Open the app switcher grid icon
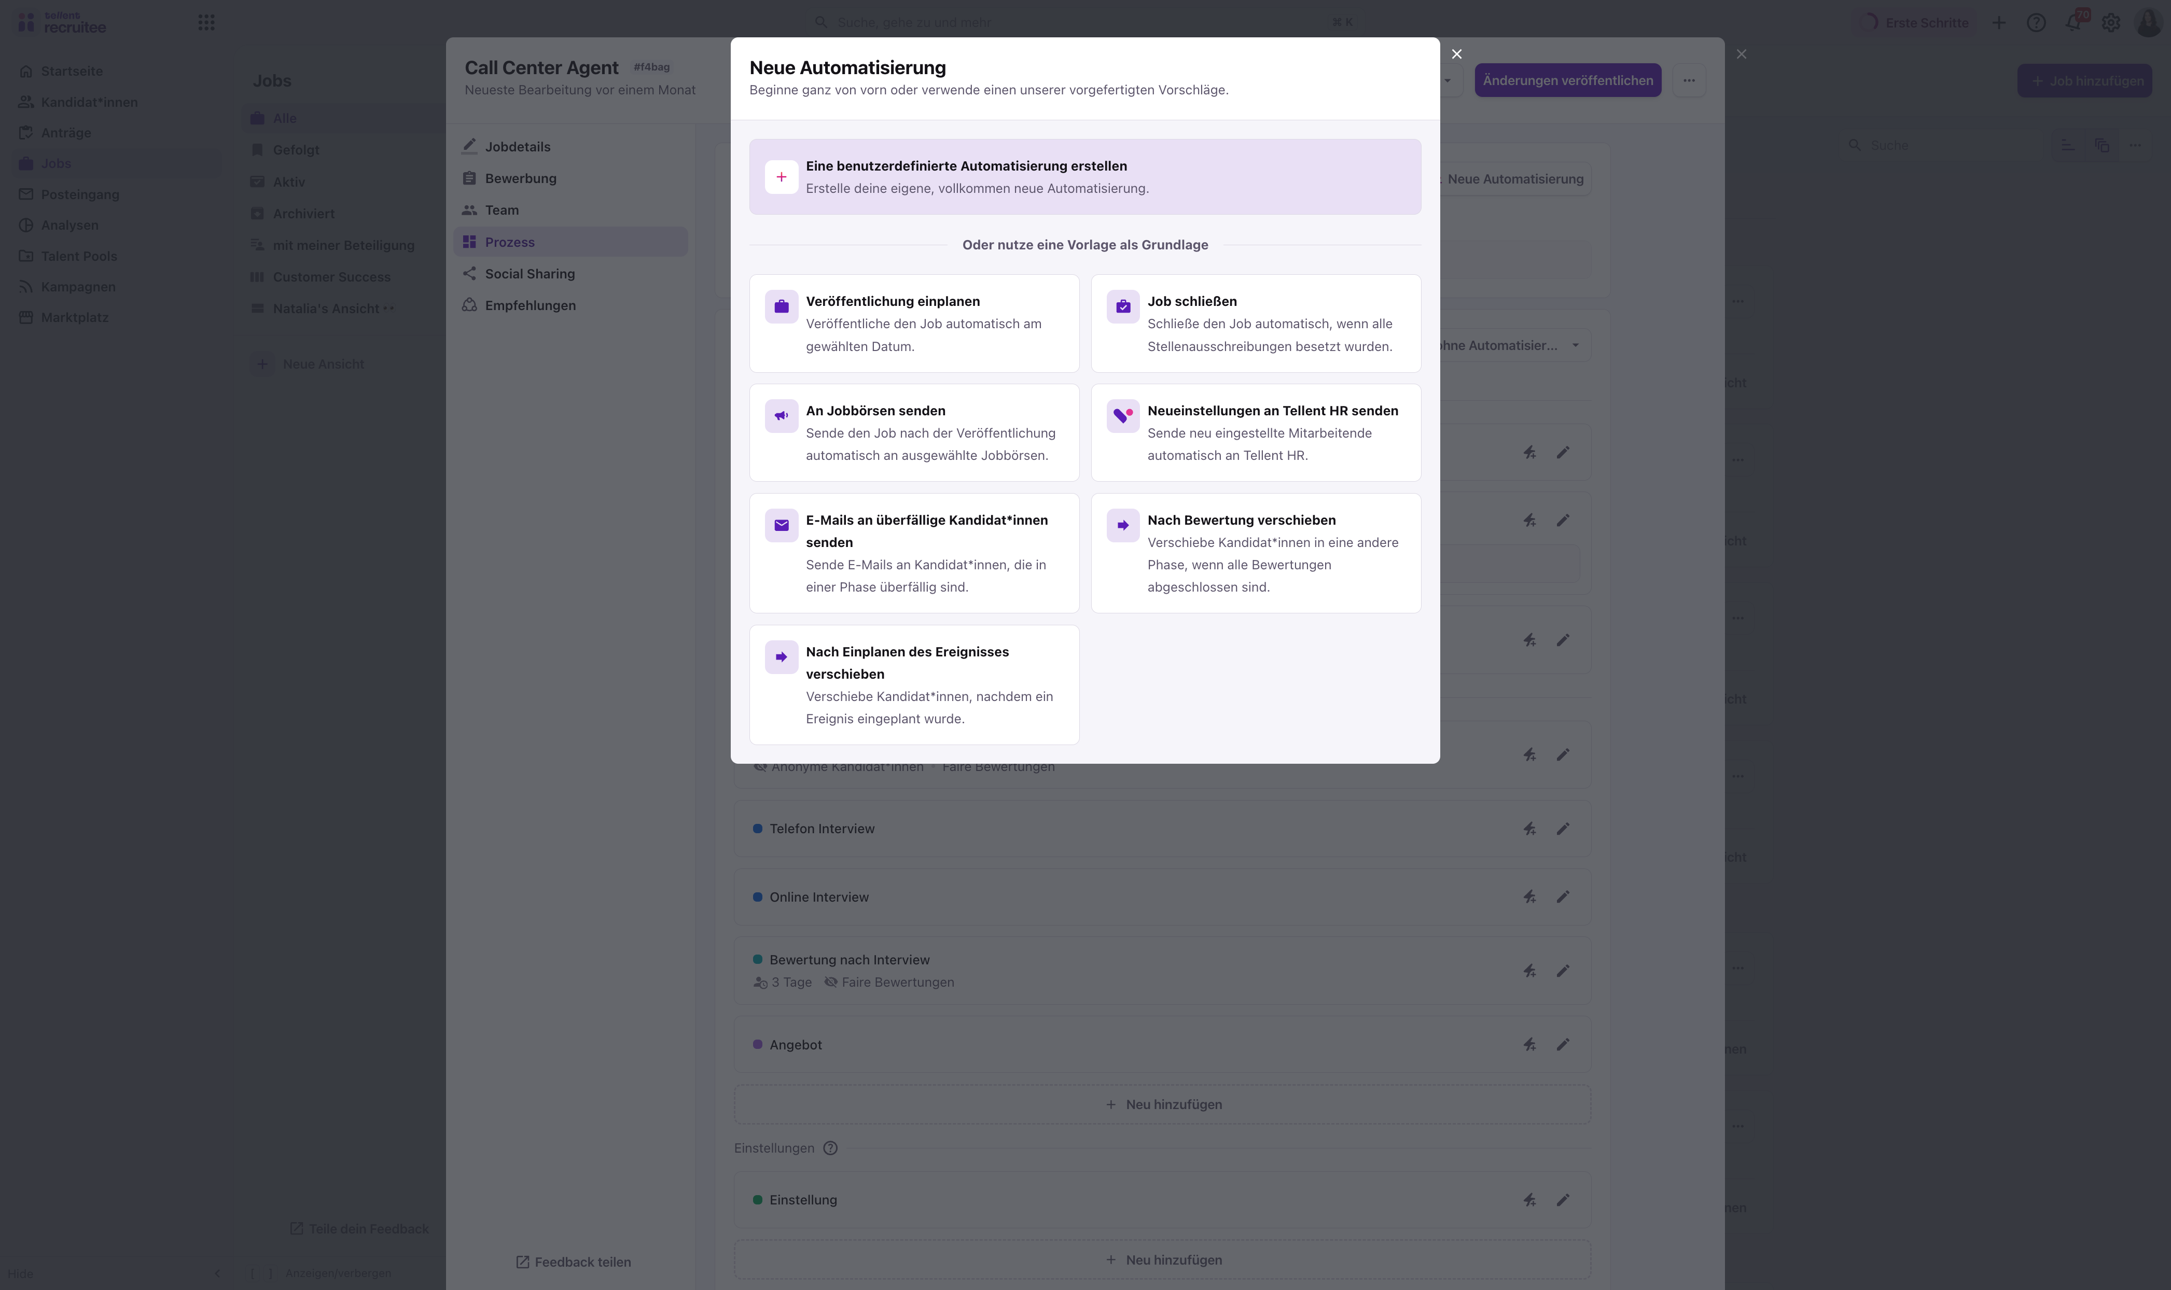 [x=206, y=23]
